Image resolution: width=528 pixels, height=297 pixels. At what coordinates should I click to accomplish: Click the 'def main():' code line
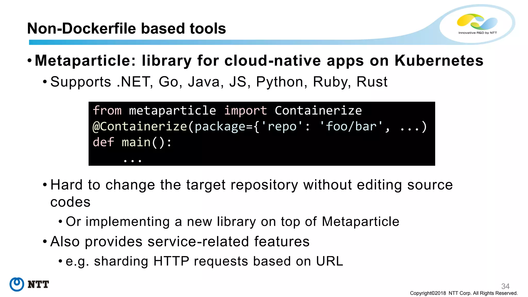pyautogui.click(x=132, y=142)
